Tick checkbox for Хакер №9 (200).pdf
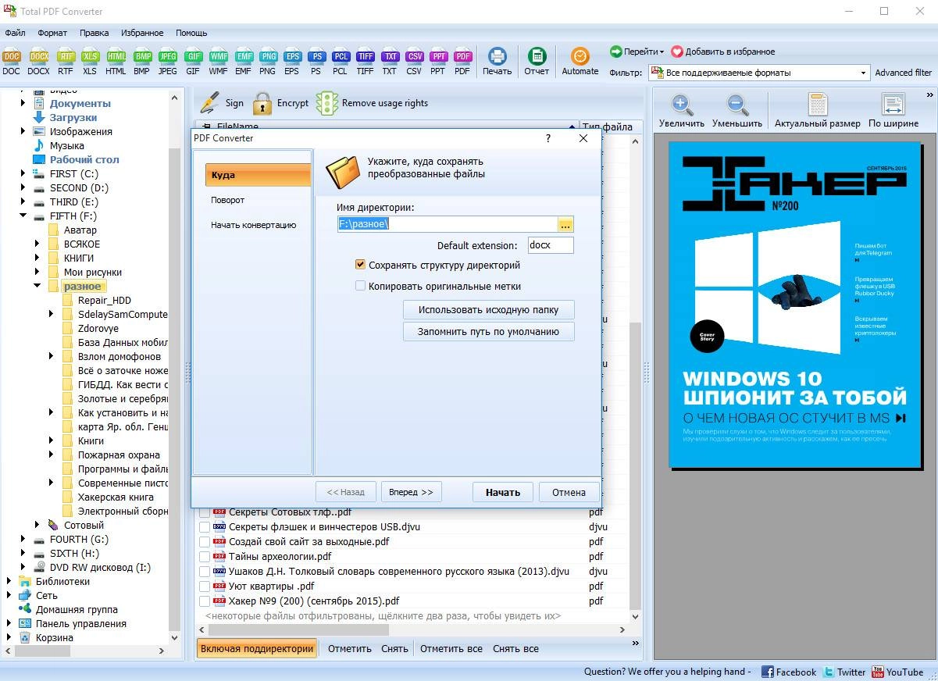This screenshot has height=681, width=938. 205,601
